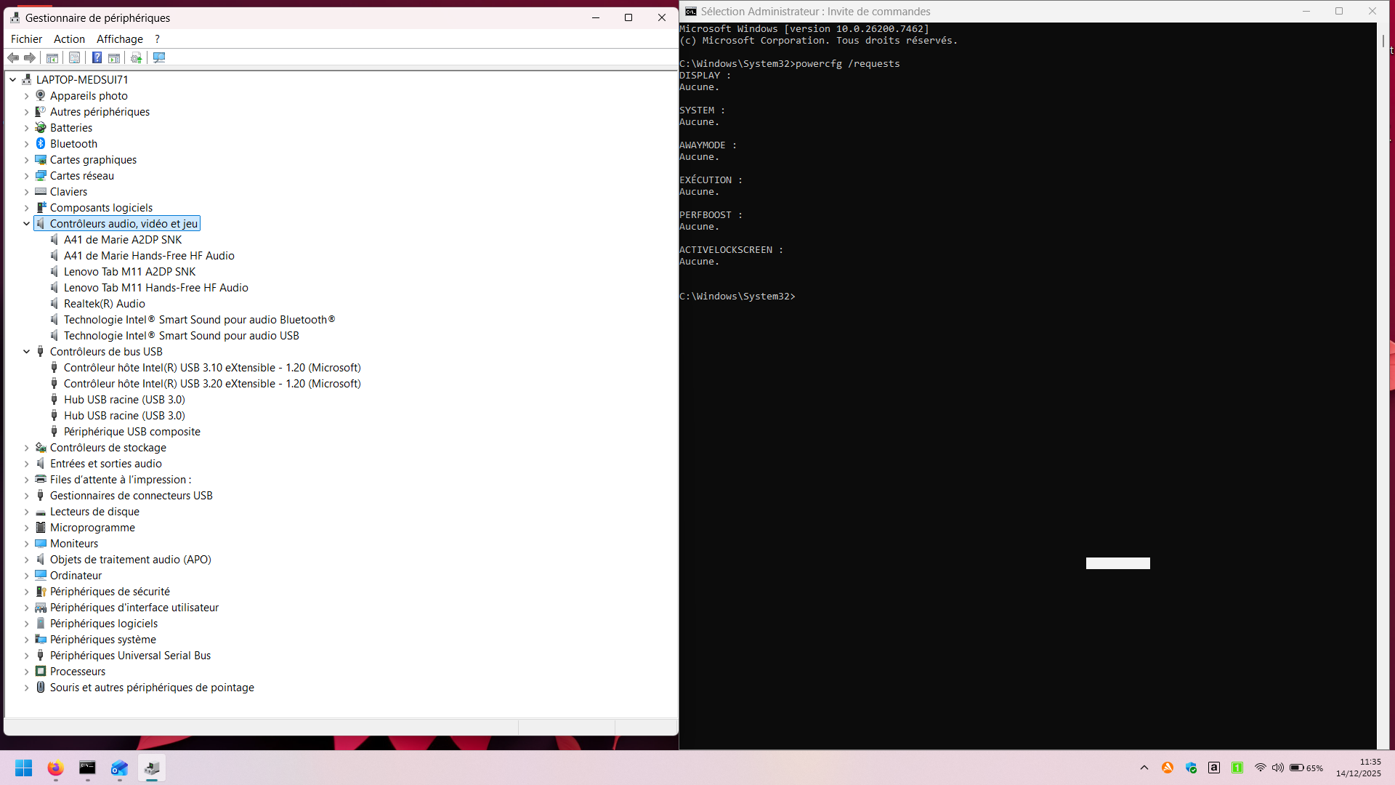
Task: Open the Windows Start menu
Action: coord(23,768)
